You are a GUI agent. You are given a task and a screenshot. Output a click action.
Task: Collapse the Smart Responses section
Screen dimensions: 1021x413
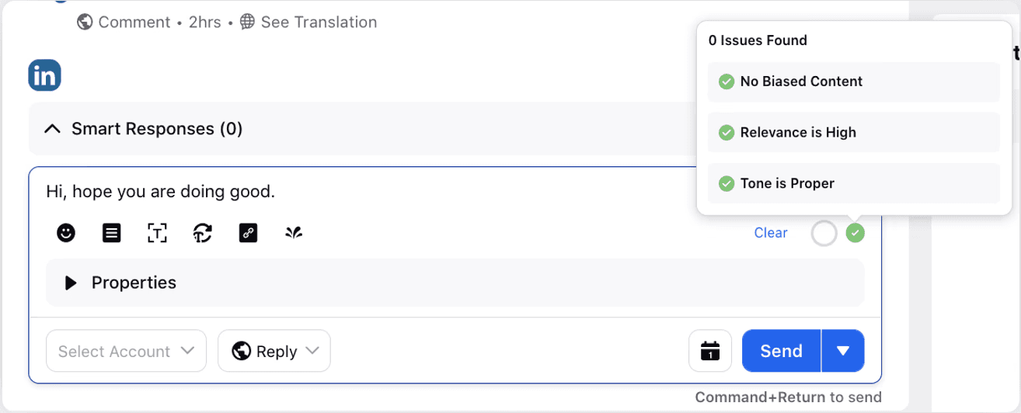point(52,129)
